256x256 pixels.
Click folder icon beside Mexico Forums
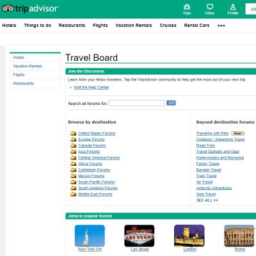pos(73,176)
